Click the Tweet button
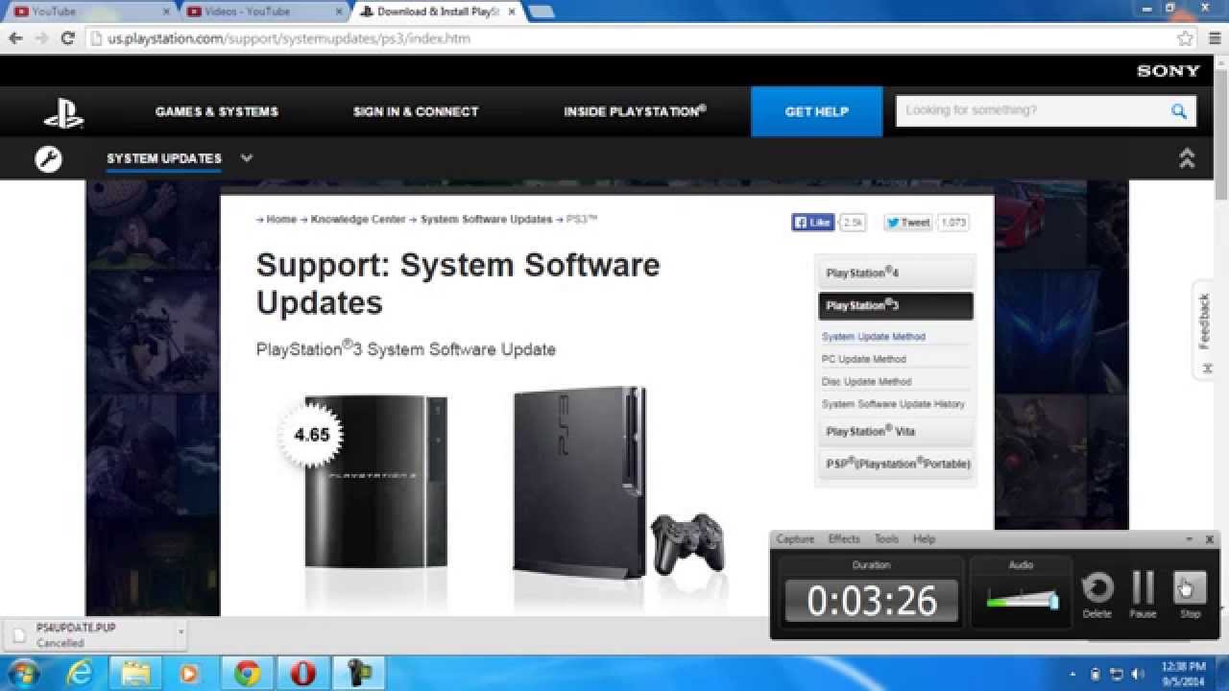This screenshot has width=1229, height=691. tap(908, 222)
